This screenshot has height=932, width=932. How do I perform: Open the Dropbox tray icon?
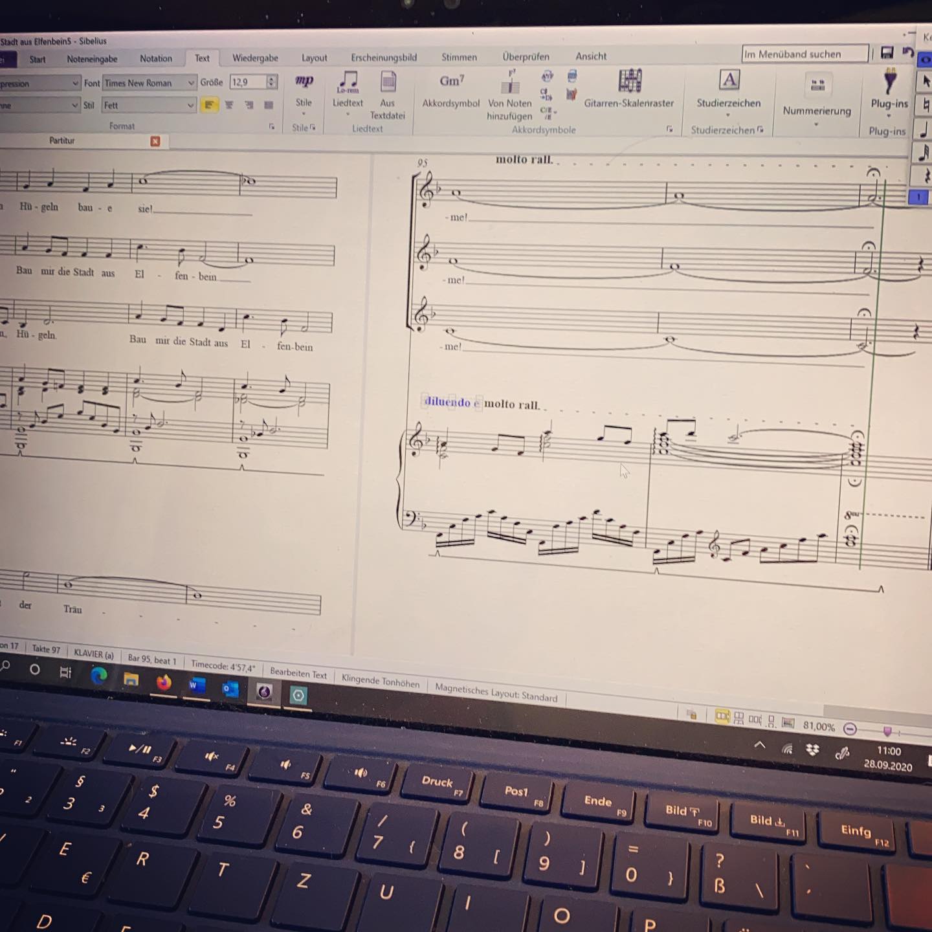tap(812, 749)
